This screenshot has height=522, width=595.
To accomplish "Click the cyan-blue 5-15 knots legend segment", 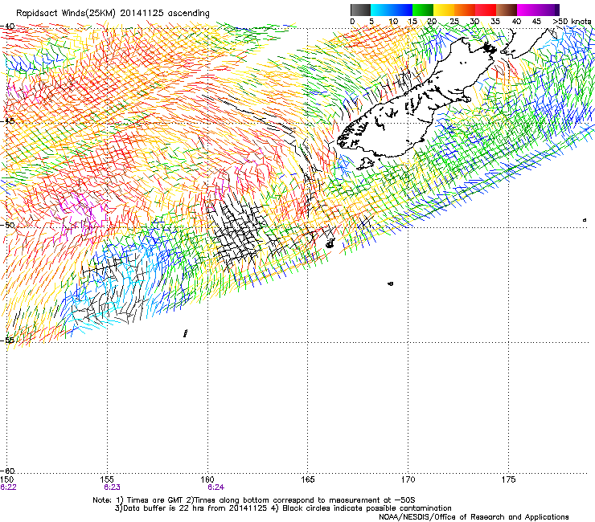I will point(392,10).
